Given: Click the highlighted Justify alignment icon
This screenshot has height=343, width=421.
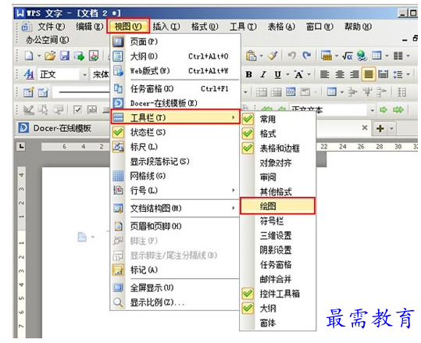Looking at the screenshot, I should pos(369,74).
